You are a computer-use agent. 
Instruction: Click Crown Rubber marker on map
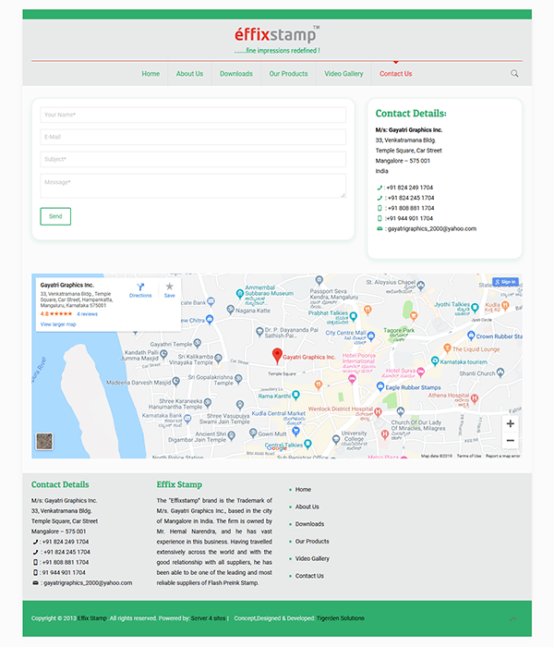click(x=471, y=336)
